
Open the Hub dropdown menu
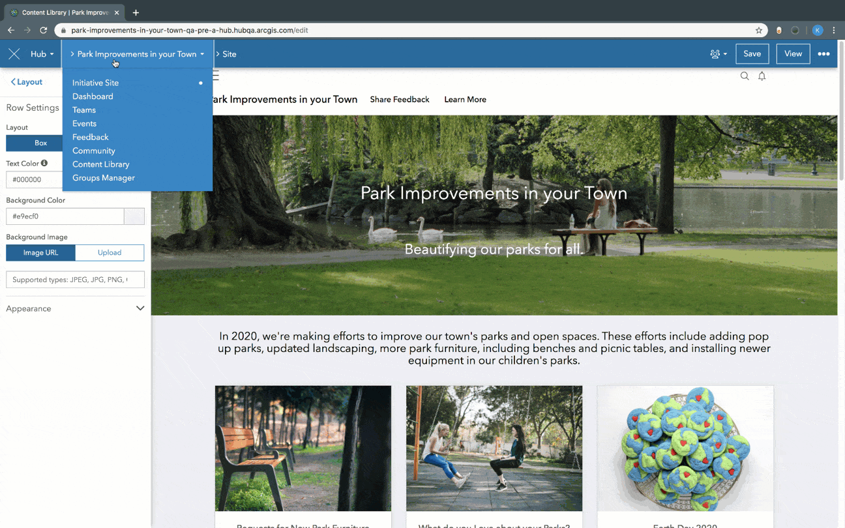42,54
